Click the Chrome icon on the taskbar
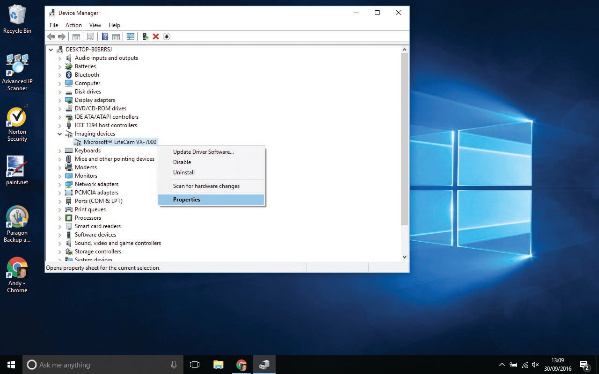 pyautogui.click(x=241, y=365)
